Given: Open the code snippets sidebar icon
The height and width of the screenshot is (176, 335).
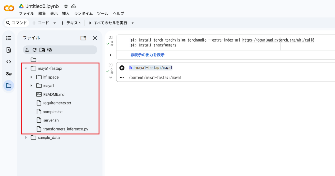Looking at the screenshot, I should (9, 62).
